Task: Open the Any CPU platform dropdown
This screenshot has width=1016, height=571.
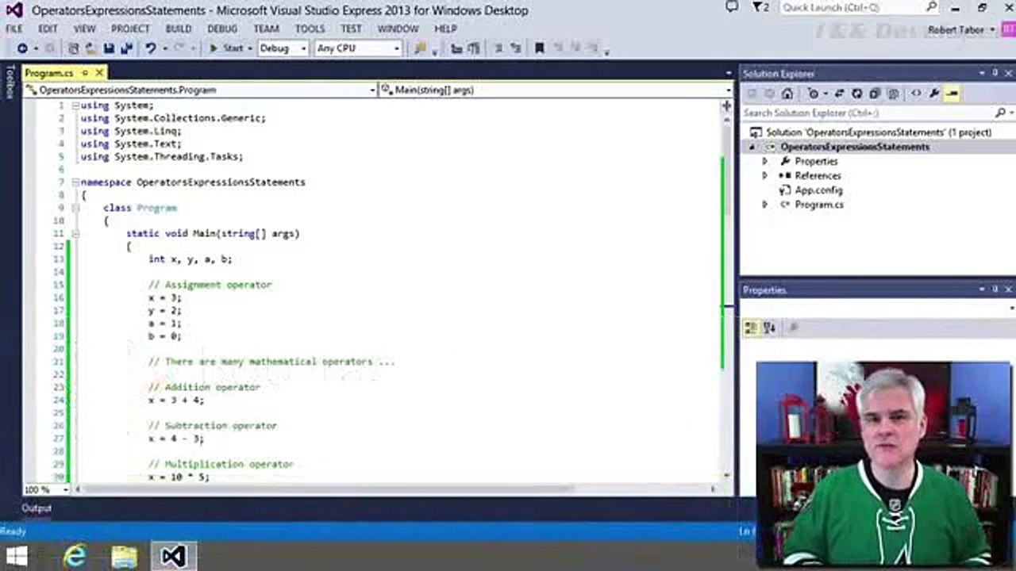Action: pos(358,48)
